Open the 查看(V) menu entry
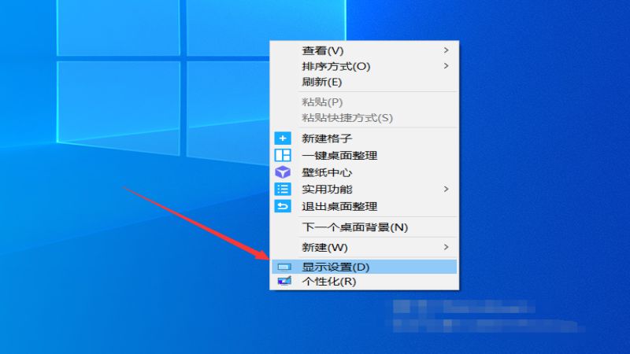The width and height of the screenshot is (630, 354). (365, 50)
